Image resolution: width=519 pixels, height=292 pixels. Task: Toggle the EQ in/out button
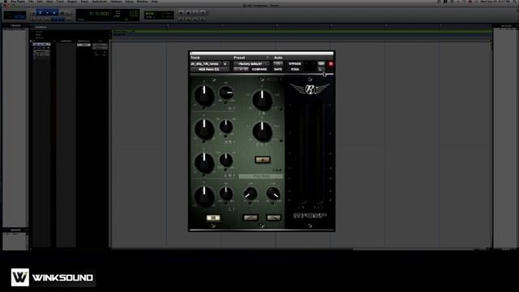coord(213,217)
